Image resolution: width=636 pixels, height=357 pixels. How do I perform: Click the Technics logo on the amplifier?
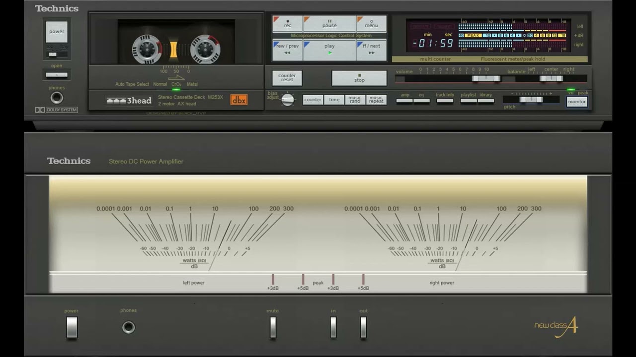pos(69,161)
